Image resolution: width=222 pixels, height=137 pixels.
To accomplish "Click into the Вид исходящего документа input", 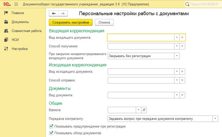I will tap(141, 71).
